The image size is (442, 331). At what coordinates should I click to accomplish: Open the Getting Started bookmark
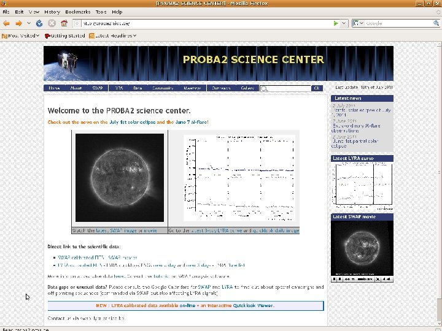pos(65,36)
